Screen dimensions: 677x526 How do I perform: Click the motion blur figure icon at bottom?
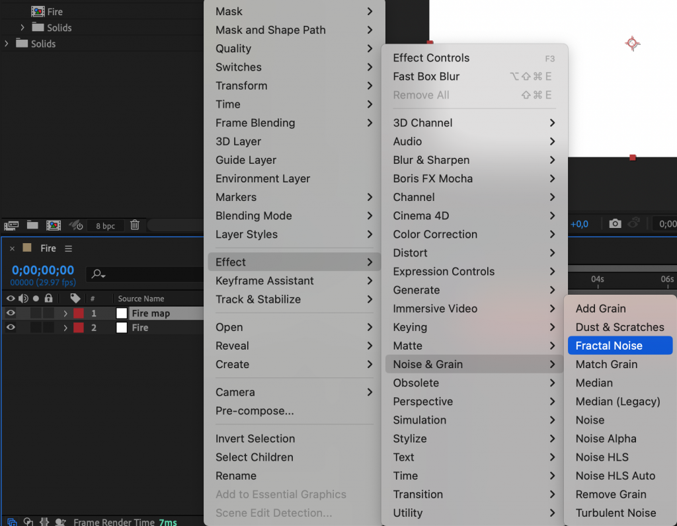point(60,522)
